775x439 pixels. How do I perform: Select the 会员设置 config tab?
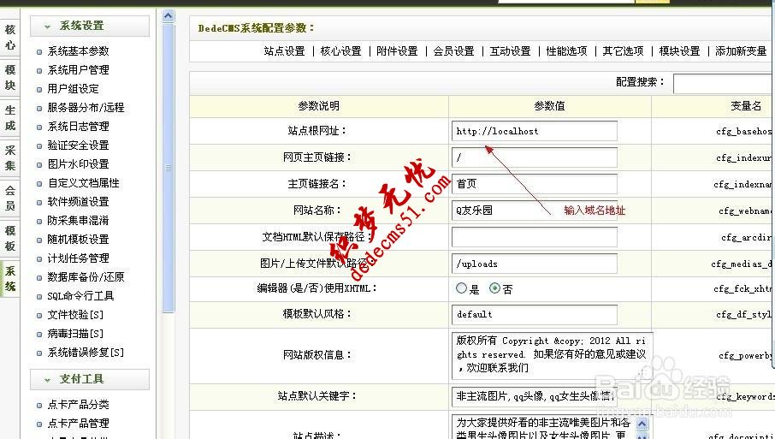(x=453, y=51)
